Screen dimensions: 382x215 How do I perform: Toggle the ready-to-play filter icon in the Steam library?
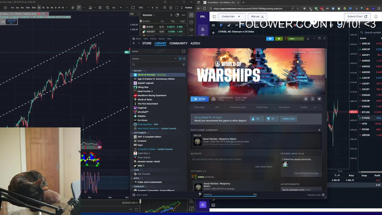tap(184, 59)
